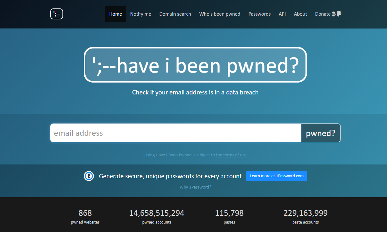The width and height of the screenshot is (387, 232).
Task: Click the 'pwned websites' label
Action: 85,222
